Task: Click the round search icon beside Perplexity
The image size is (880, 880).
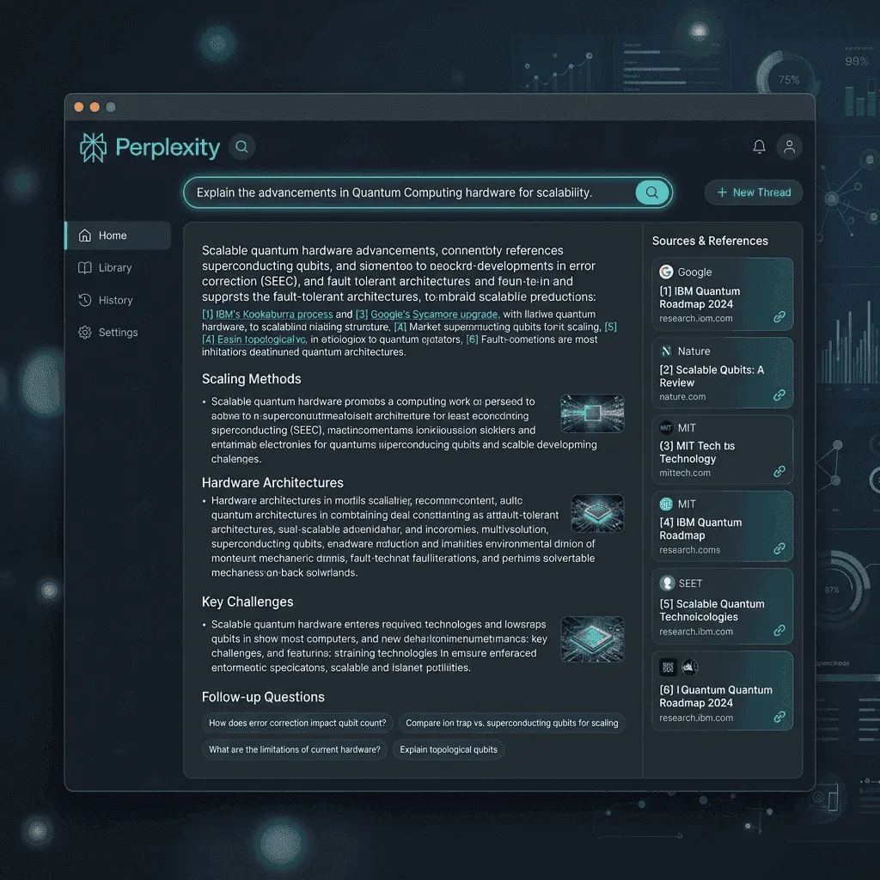Action: coord(241,147)
